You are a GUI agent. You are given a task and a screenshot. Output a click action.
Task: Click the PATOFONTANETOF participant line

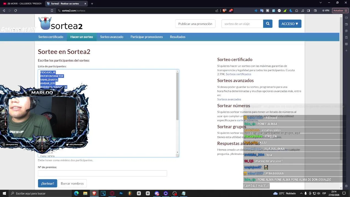[x=52, y=76]
